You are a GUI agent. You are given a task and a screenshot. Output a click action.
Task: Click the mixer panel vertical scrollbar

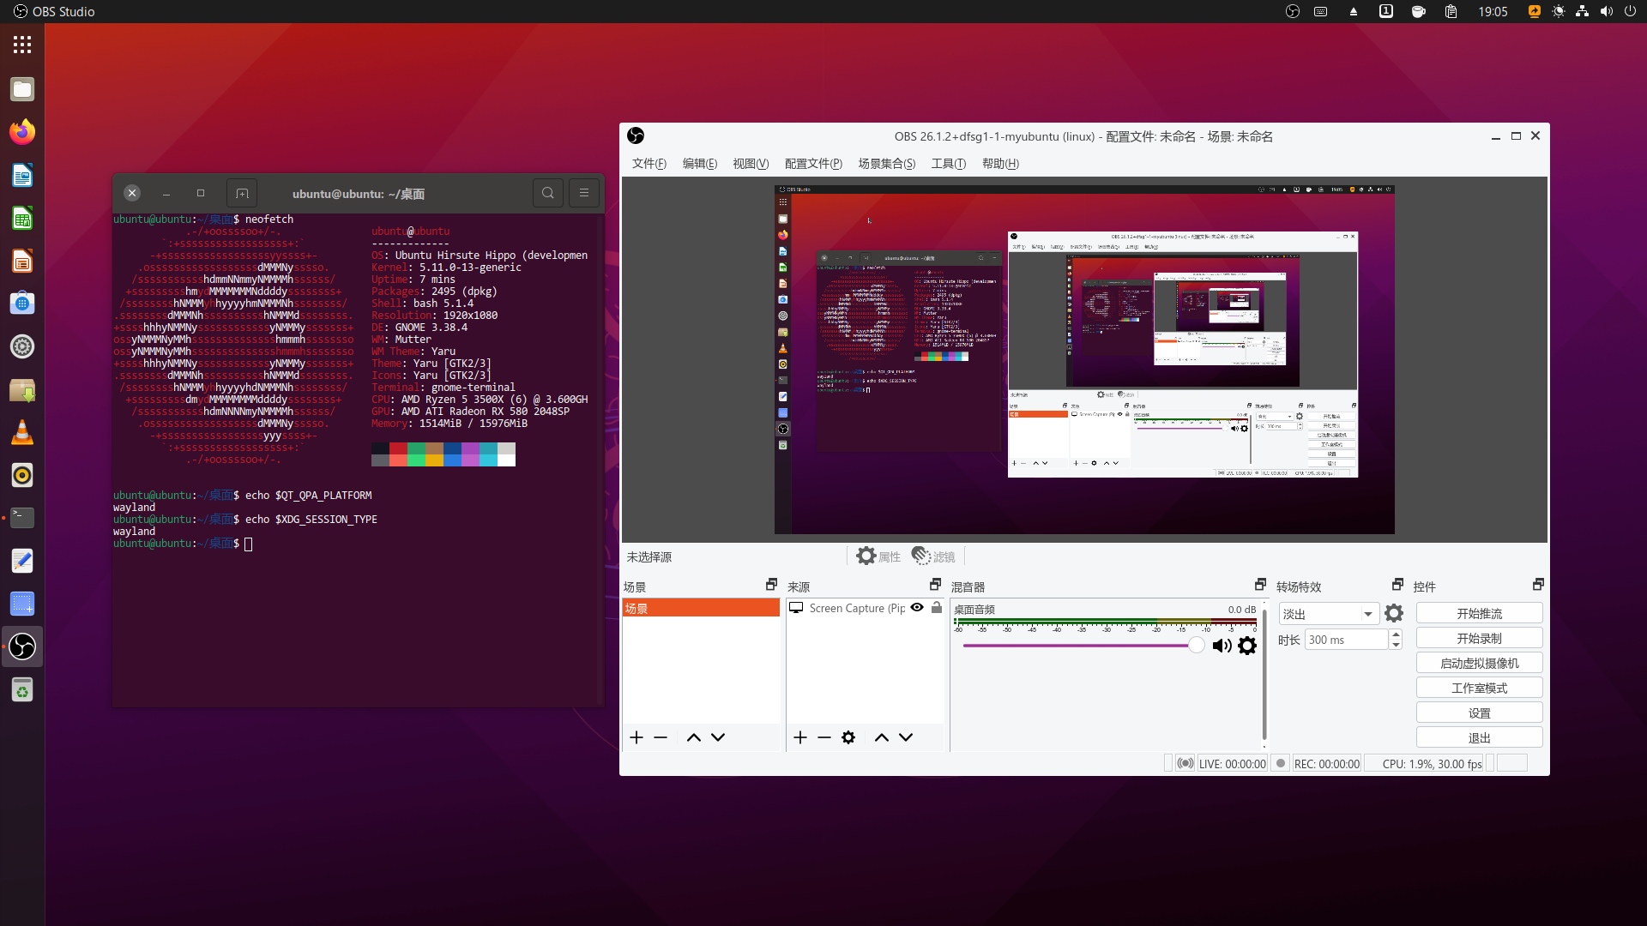pos(1264,674)
